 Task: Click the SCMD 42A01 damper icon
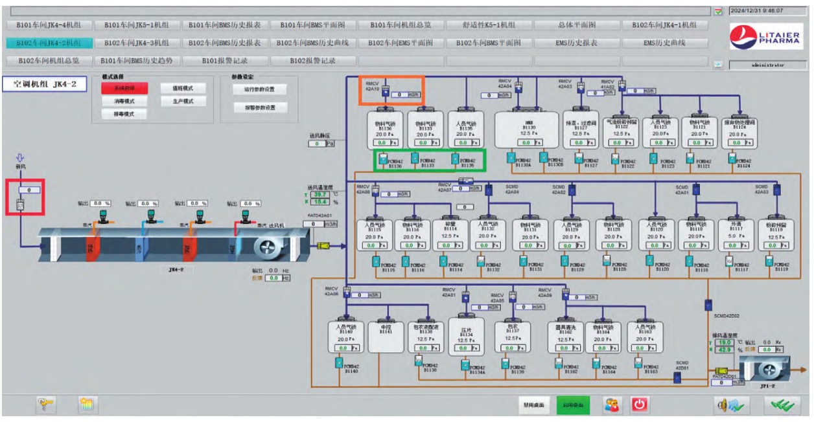coord(696,191)
